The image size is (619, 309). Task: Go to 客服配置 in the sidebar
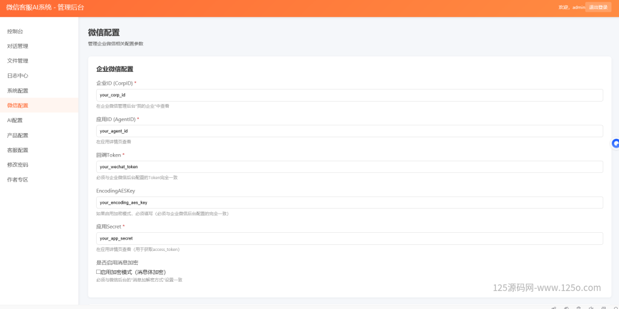click(x=18, y=150)
